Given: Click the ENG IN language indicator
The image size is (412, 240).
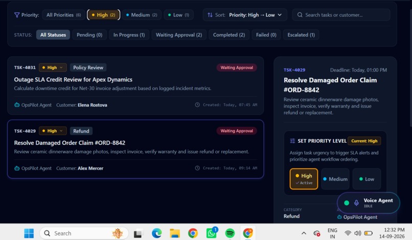Looking at the screenshot, I should [332, 233].
